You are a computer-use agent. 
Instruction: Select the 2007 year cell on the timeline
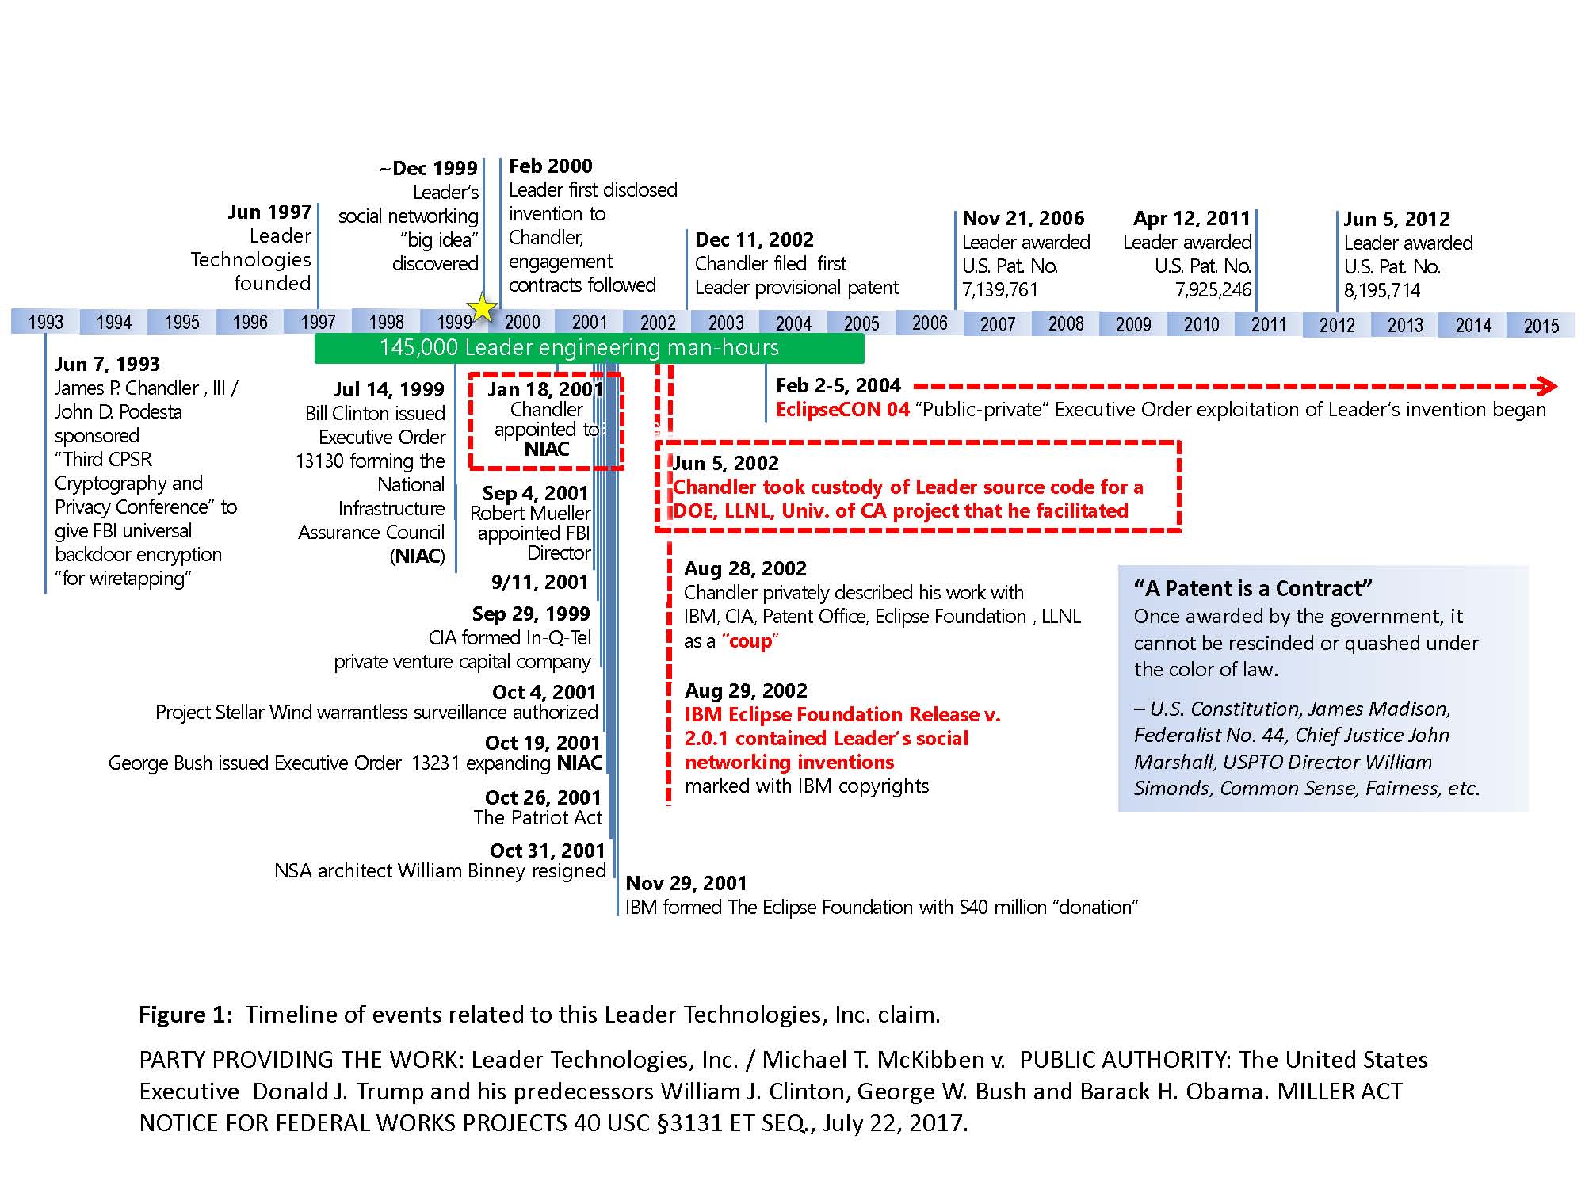(x=997, y=324)
